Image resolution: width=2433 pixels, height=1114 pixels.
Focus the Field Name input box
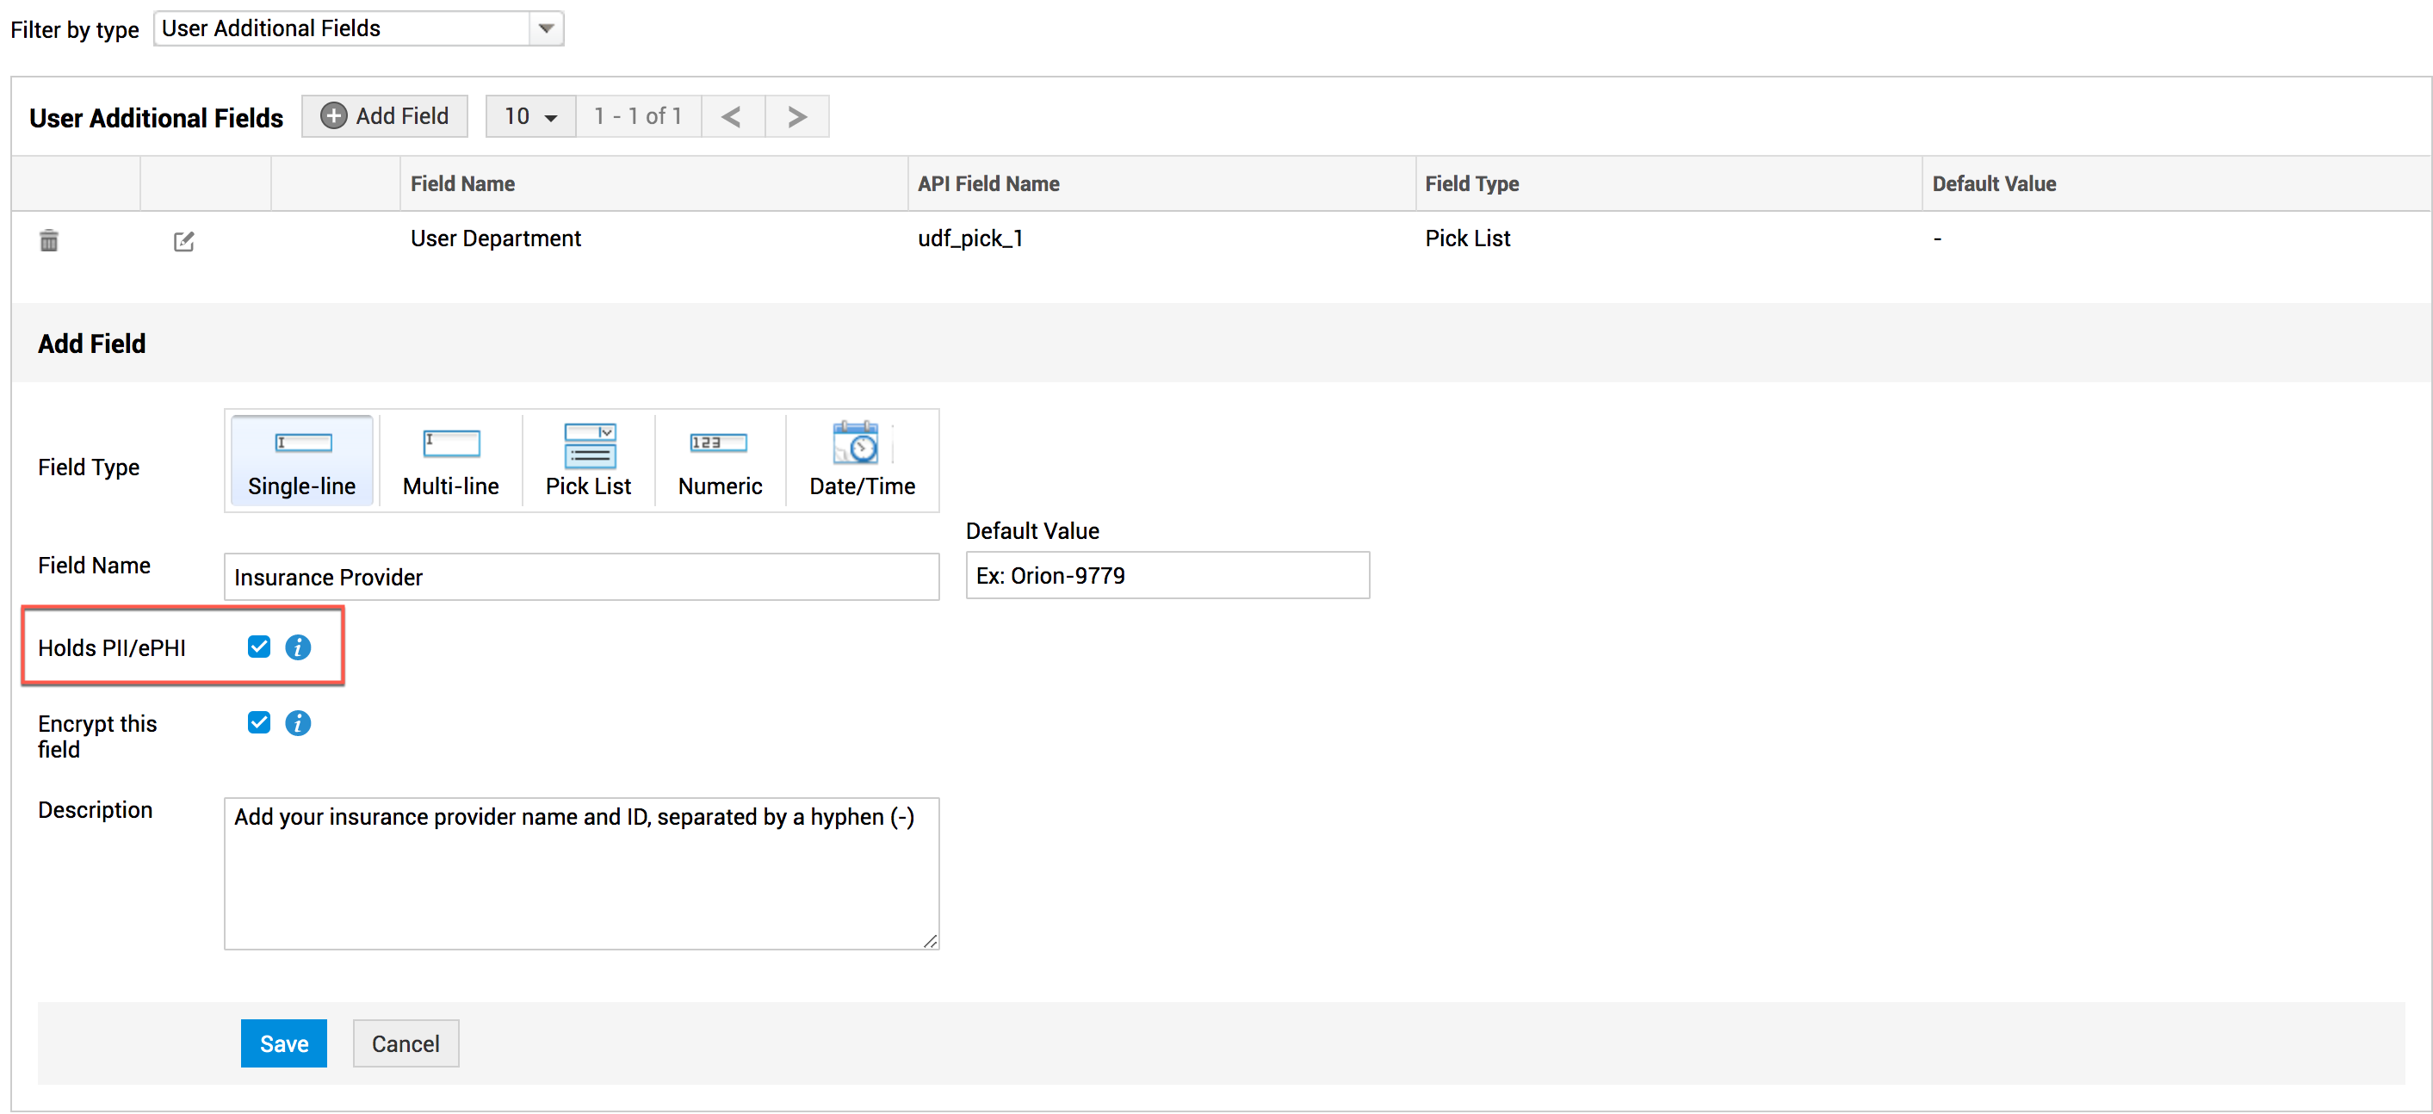click(581, 577)
